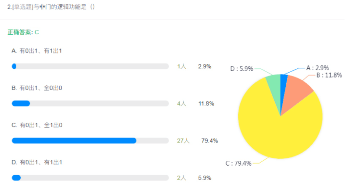The width and height of the screenshot is (345, 193).
Task: Click the 正确答案: C label
Action: pyautogui.click(x=23, y=32)
